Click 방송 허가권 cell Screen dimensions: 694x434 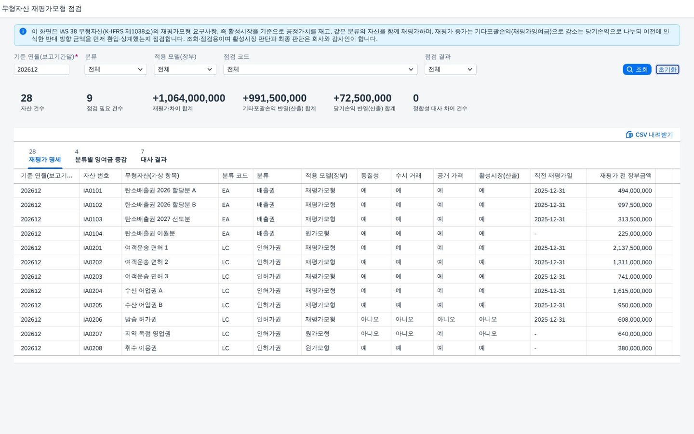coord(170,320)
